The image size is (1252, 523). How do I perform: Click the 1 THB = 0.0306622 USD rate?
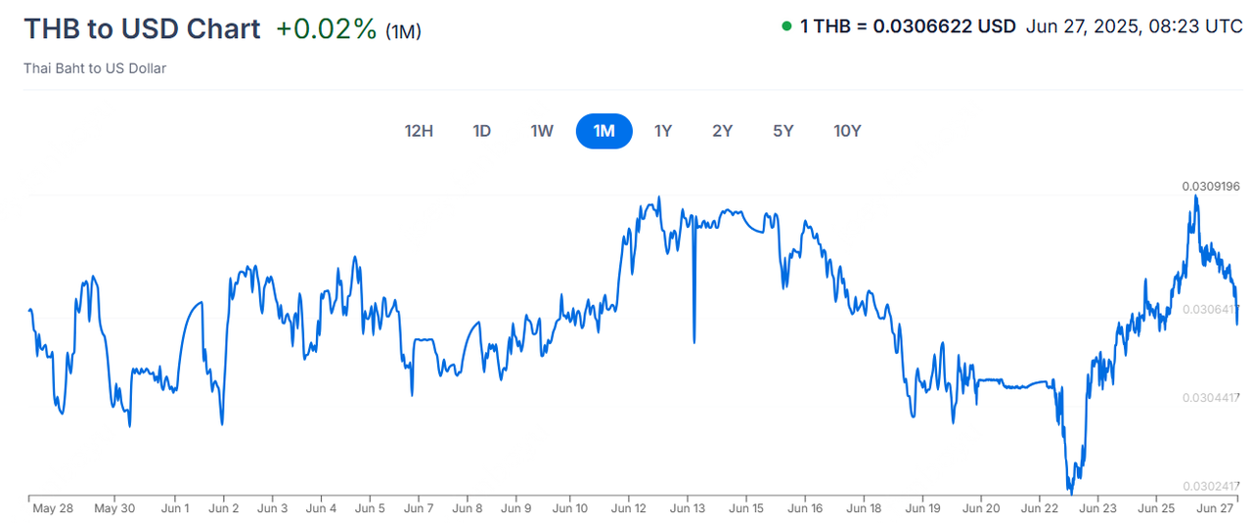click(x=908, y=26)
